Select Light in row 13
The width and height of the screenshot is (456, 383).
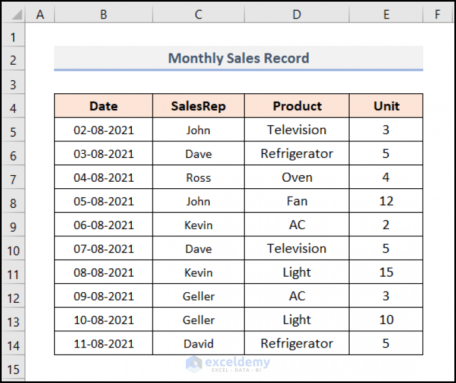point(297,319)
